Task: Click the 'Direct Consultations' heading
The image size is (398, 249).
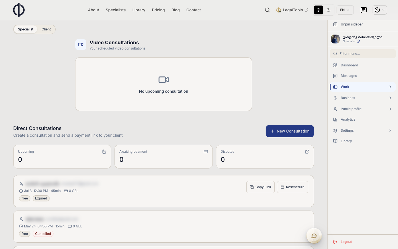Action: tap(37, 128)
